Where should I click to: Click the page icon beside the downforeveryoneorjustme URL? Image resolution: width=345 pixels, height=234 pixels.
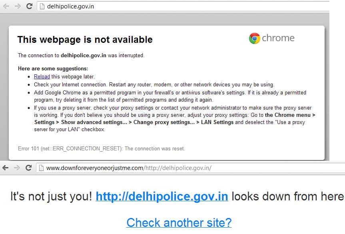click(41, 168)
